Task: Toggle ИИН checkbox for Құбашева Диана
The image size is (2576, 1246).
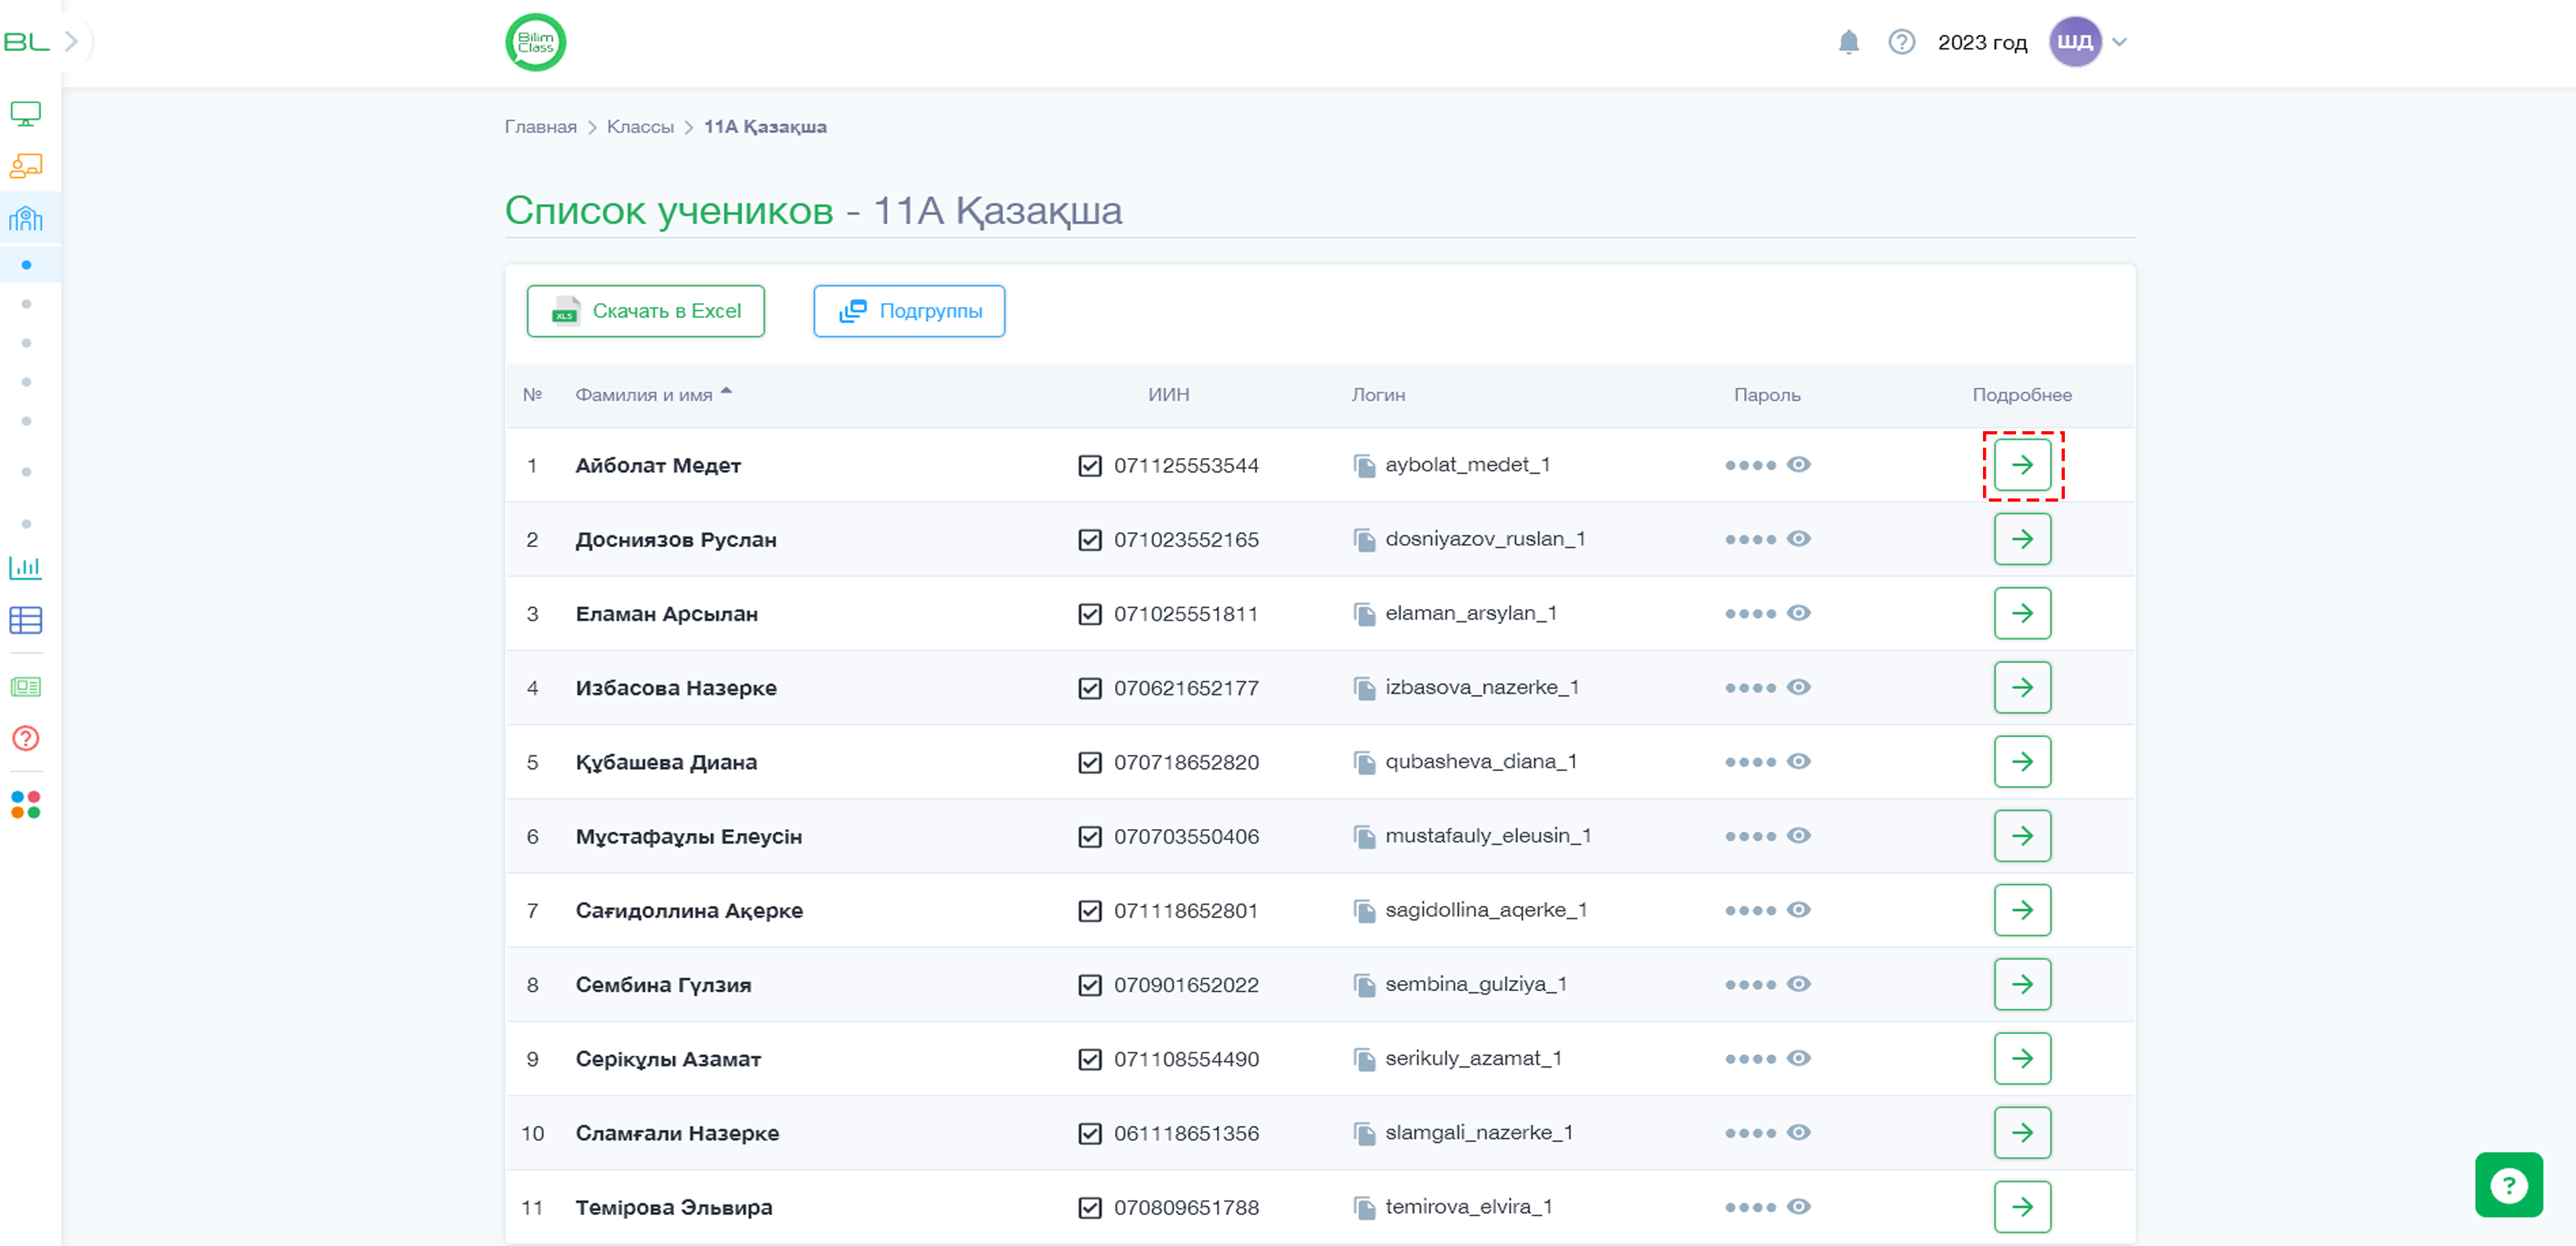Action: pyautogui.click(x=1089, y=762)
